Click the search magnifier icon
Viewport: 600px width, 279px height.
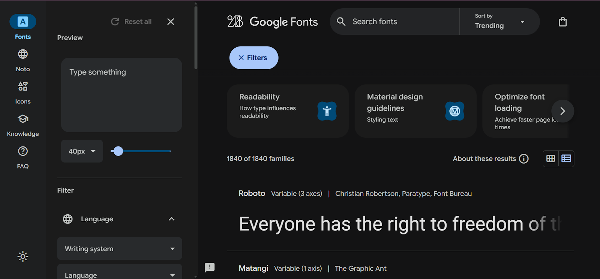[x=341, y=22]
